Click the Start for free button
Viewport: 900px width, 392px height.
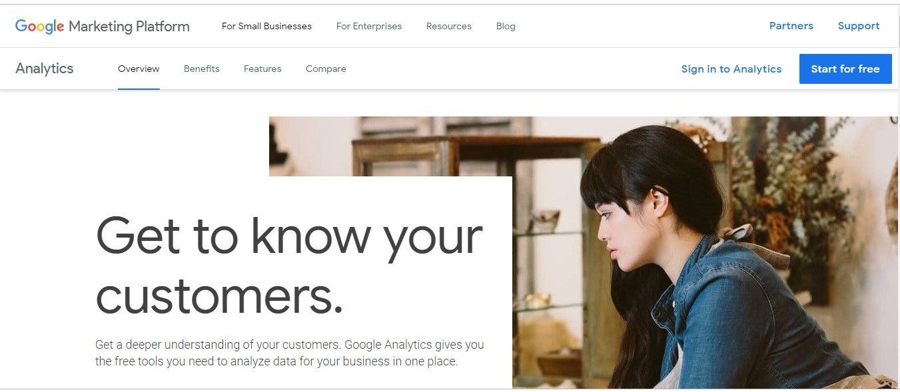845,69
